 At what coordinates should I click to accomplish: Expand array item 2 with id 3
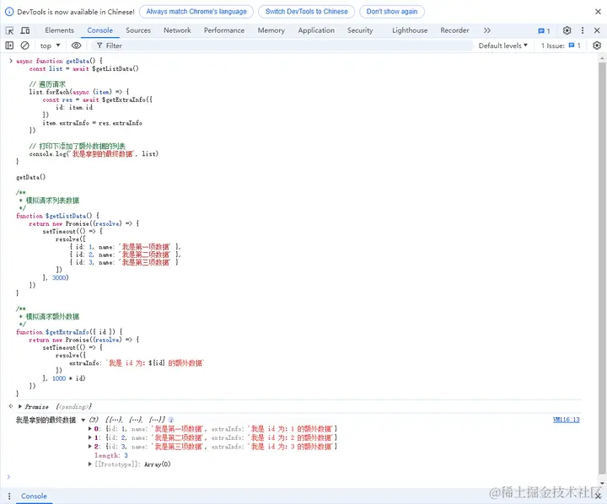90,447
